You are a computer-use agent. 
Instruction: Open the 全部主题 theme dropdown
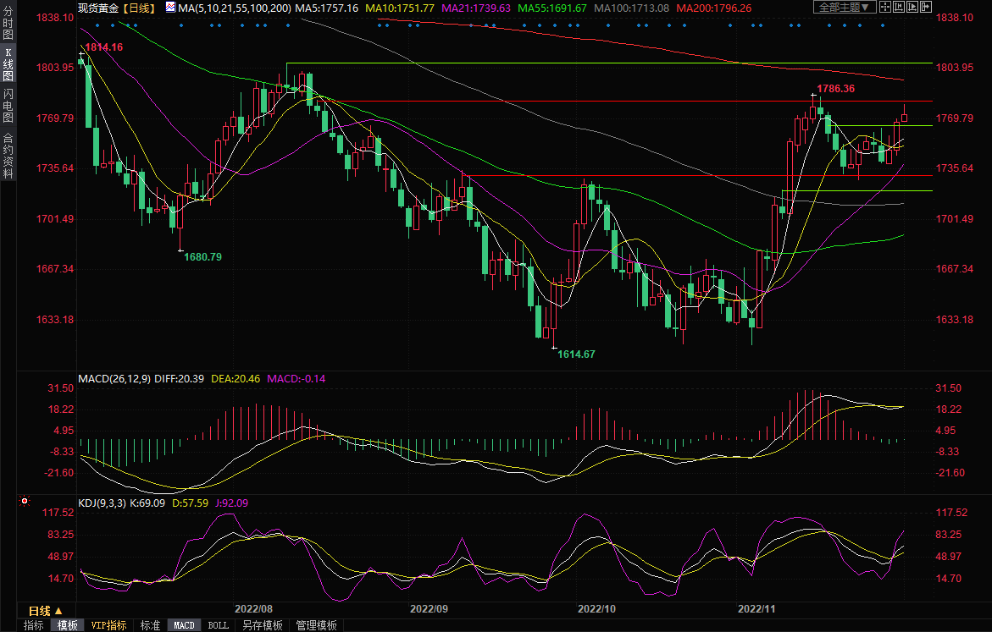tap(843, 8)
